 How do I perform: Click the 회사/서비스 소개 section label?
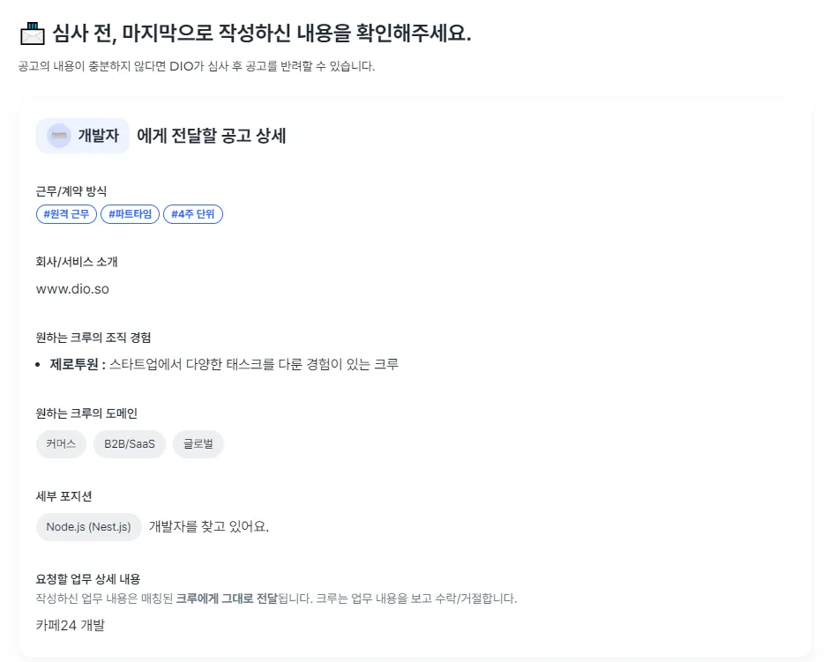pos(77,262)
